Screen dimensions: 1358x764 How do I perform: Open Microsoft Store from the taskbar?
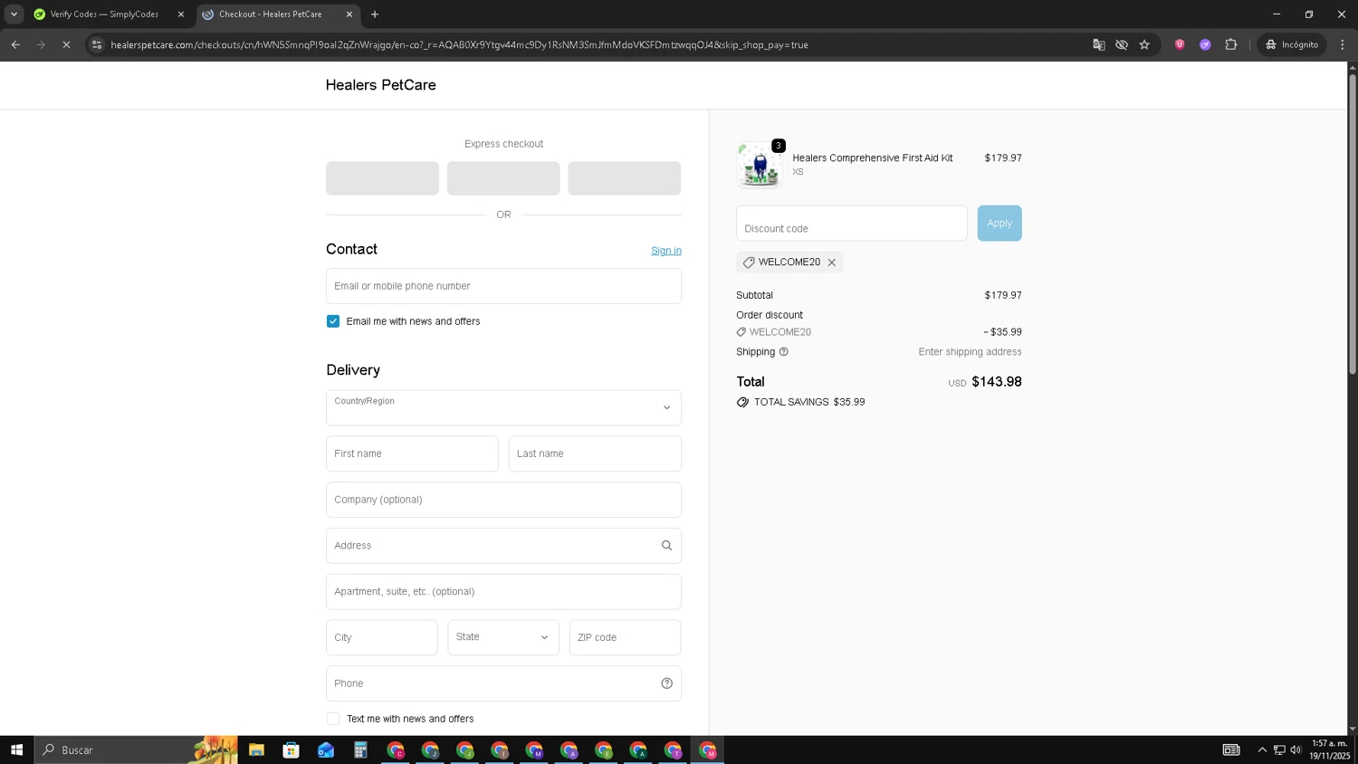click(291, 750)
